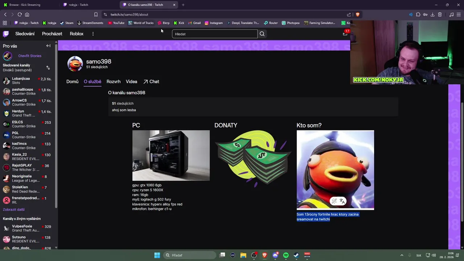
Task: Open Roblox in the Twitch header
Action: tap(76, 34)
